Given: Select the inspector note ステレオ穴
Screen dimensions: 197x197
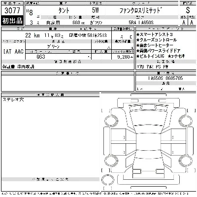Looking at the screenshot, I should pos(13,99).
